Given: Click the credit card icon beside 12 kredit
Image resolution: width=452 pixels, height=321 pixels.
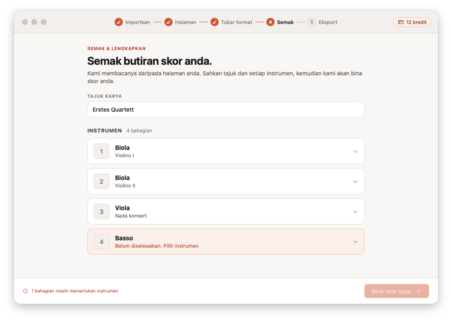Looking at the screenshot, I should pos(401,22).
